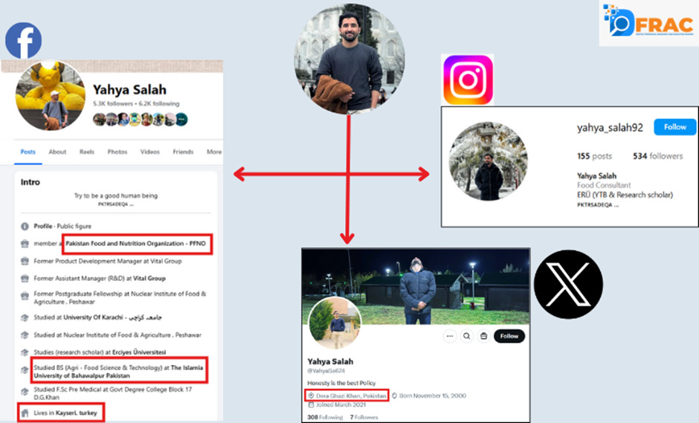Click the icon beside X Follow button
The image size is (699, 423).
point(483,336)
